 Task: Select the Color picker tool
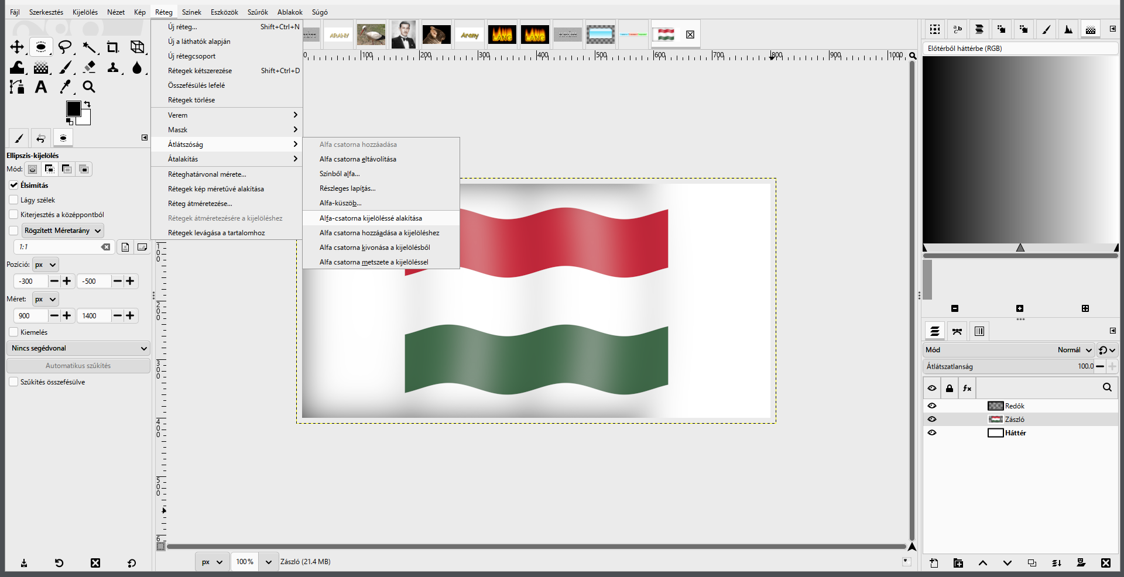66,87
